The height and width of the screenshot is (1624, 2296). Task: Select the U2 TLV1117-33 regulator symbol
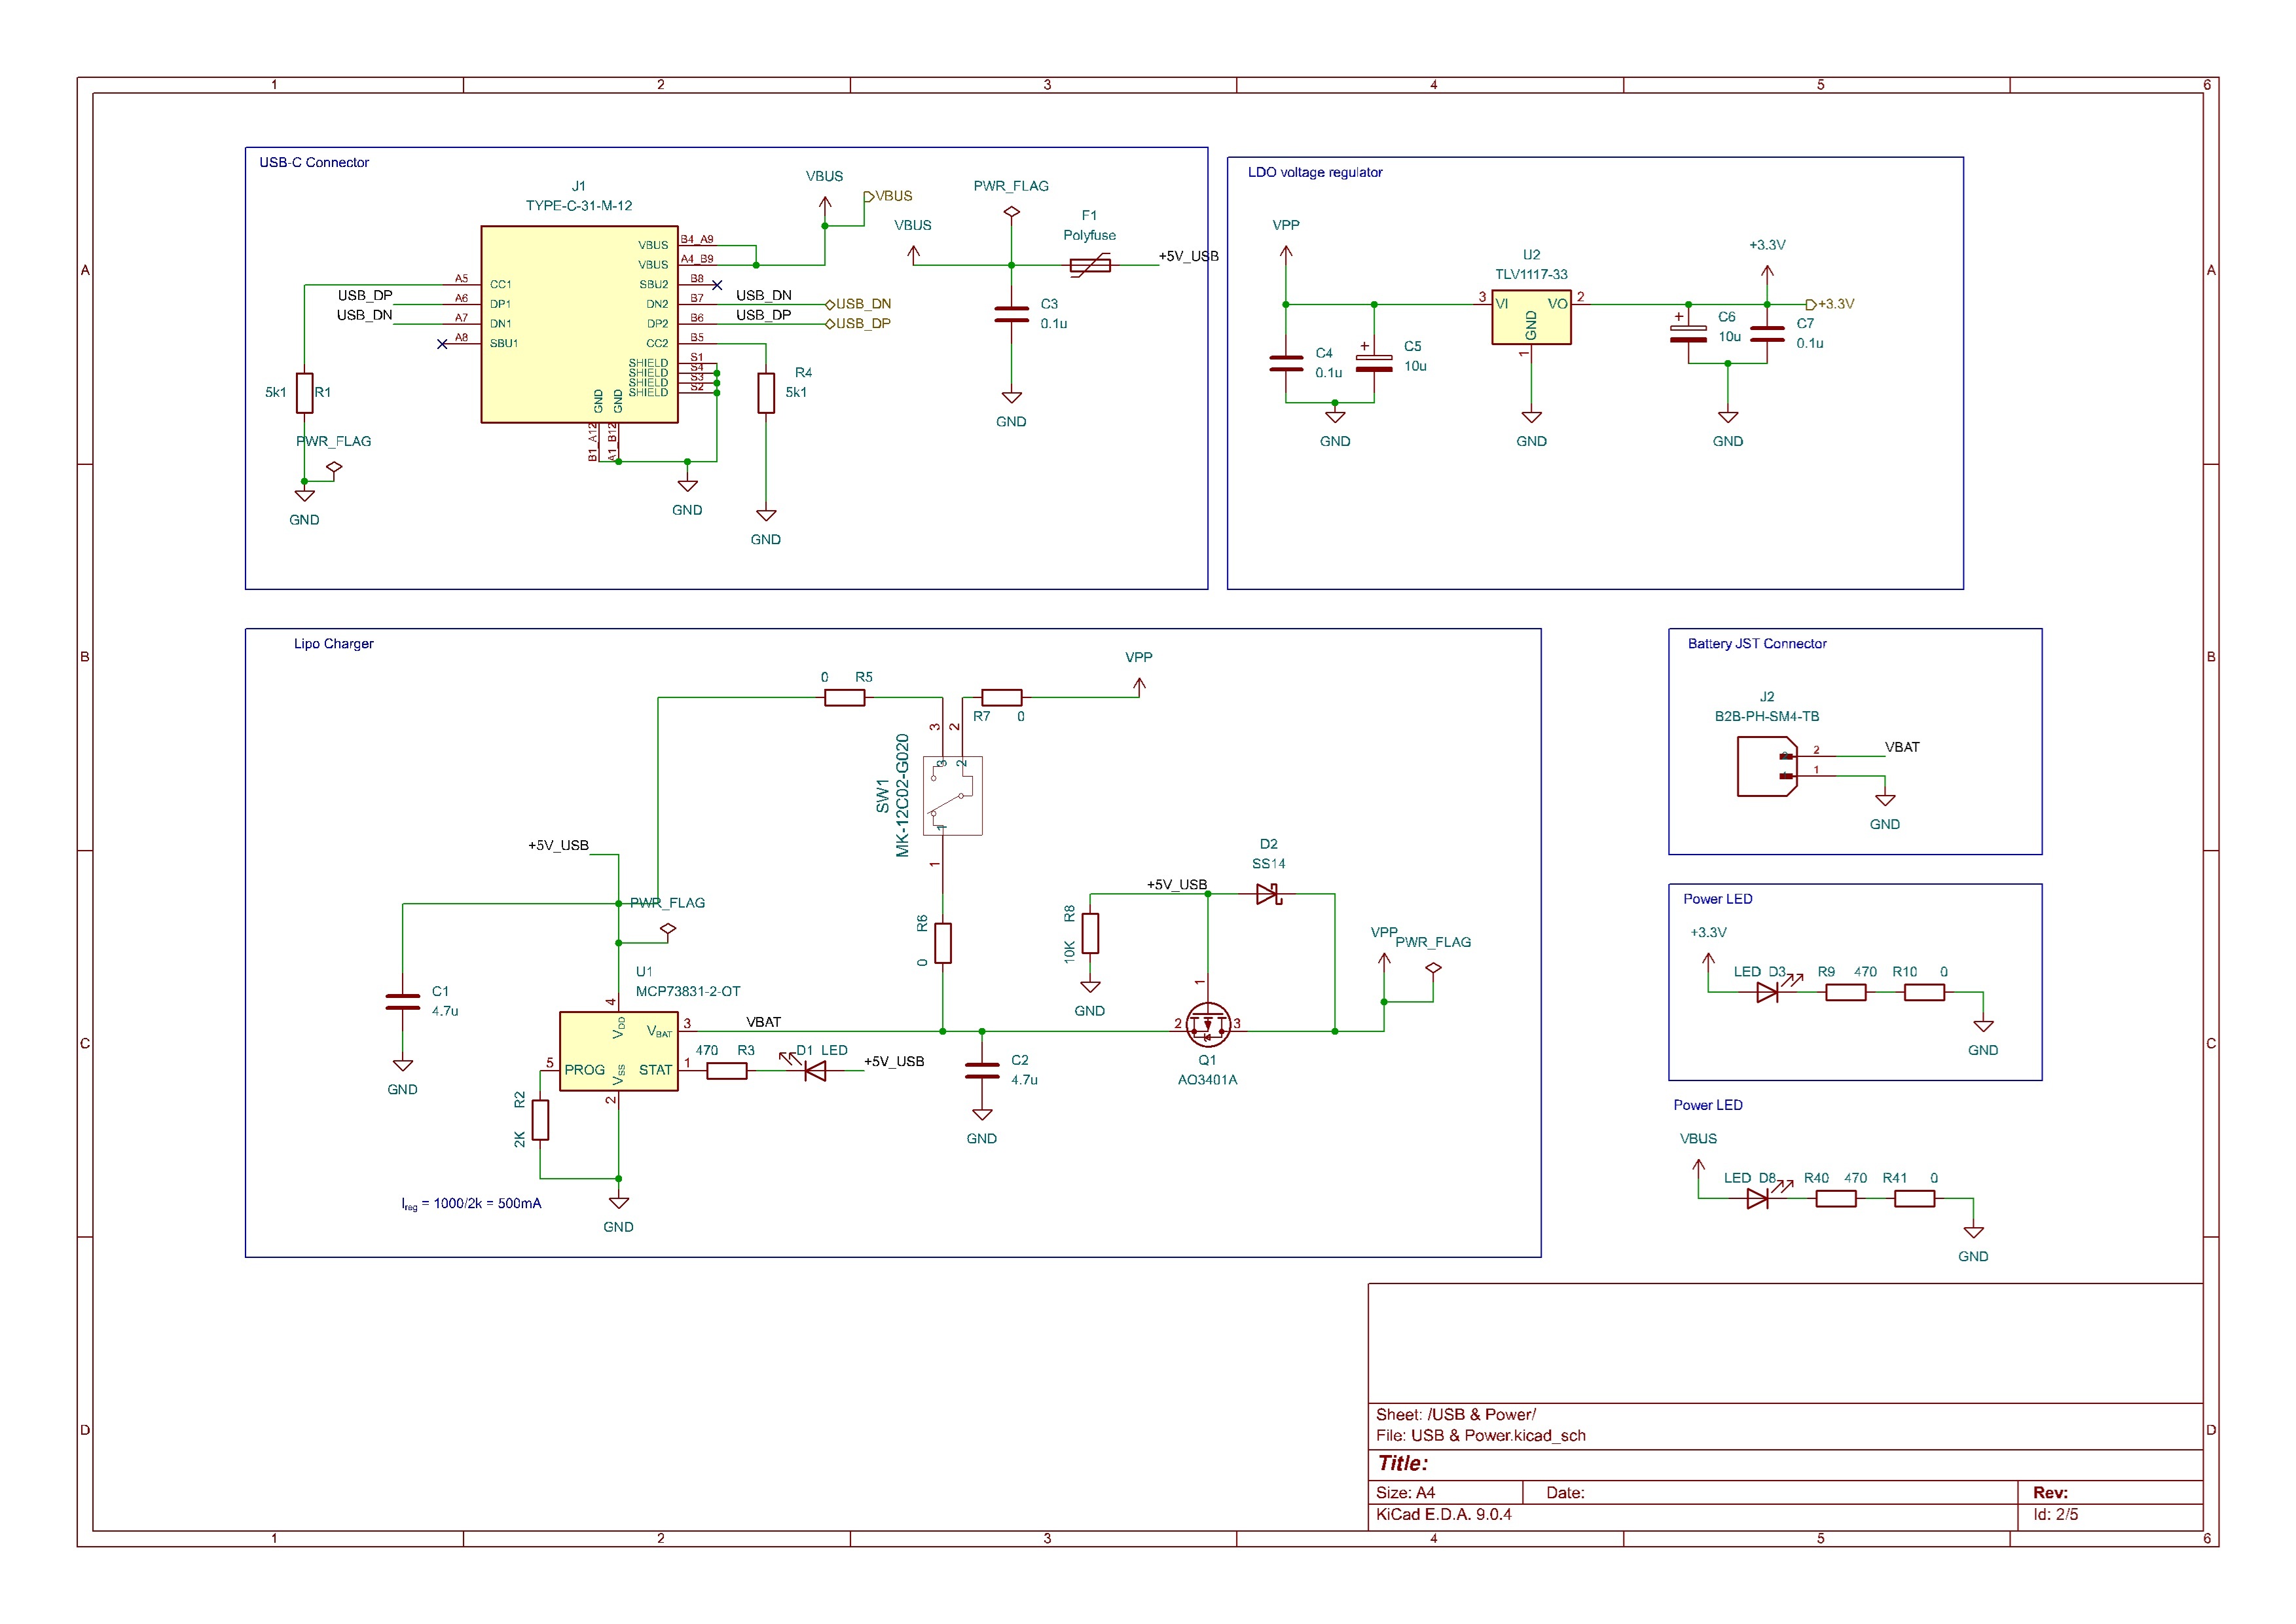point(1531,317)
